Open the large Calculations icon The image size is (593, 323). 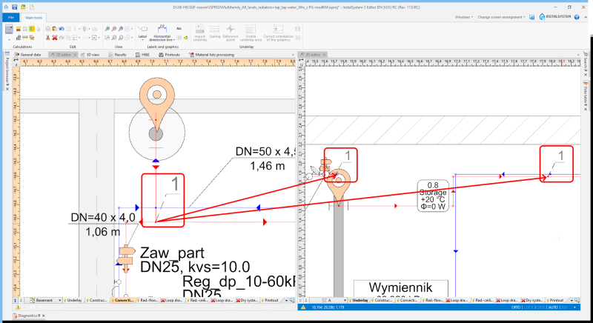(x=9, y=29)
